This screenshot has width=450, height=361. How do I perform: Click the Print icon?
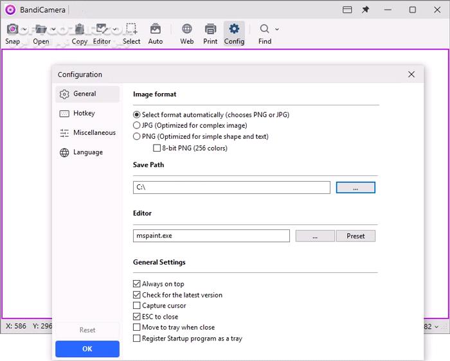click(x=210, y=30)
